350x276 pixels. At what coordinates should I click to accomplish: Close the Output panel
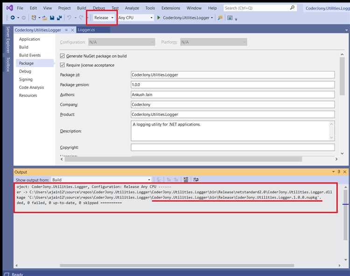(x=345, y=171)
